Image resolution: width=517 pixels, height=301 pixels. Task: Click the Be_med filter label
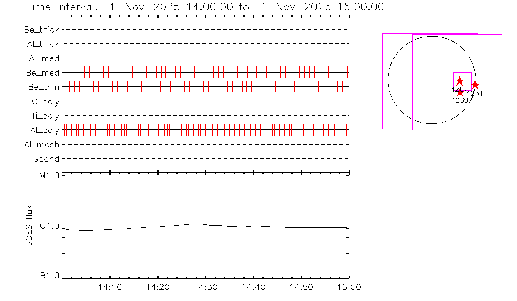tap(43, 73)
